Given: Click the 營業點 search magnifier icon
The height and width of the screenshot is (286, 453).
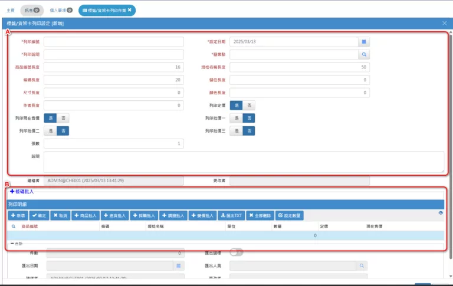Looking at the screenshot, I should [x=364, y=54].
